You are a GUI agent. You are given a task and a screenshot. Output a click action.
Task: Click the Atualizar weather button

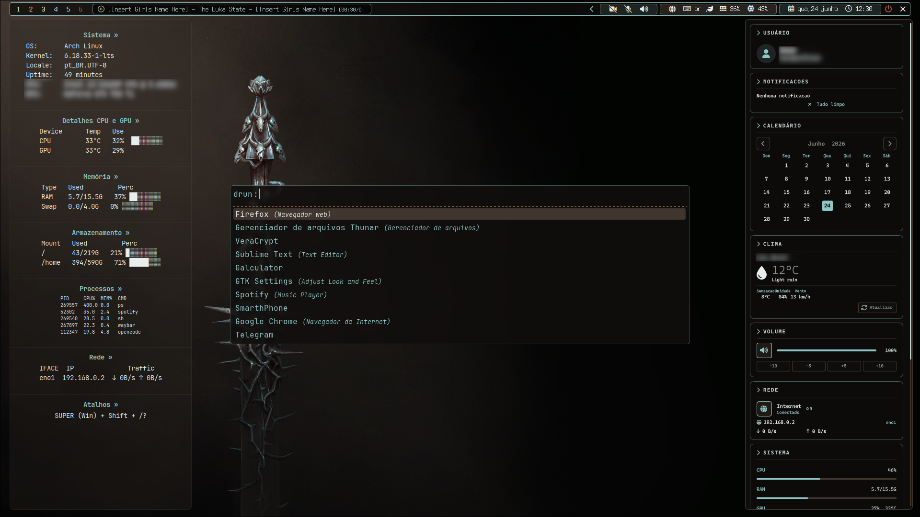877,308
